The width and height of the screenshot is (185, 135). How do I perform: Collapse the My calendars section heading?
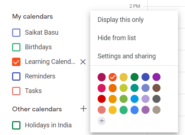(33, 16)
